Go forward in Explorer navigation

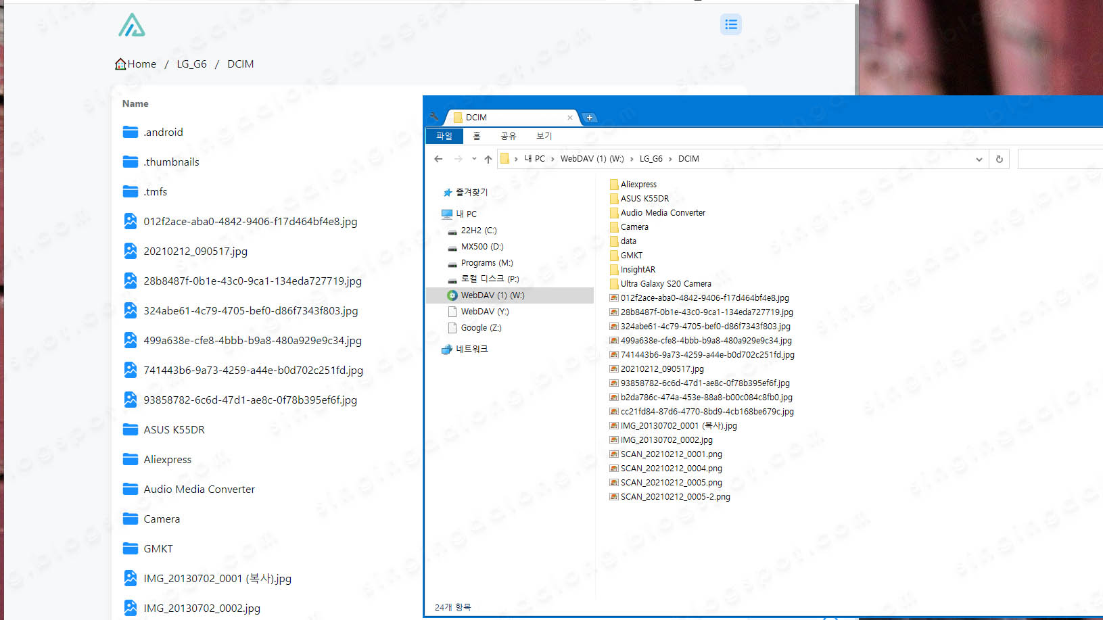click(459, 159)
